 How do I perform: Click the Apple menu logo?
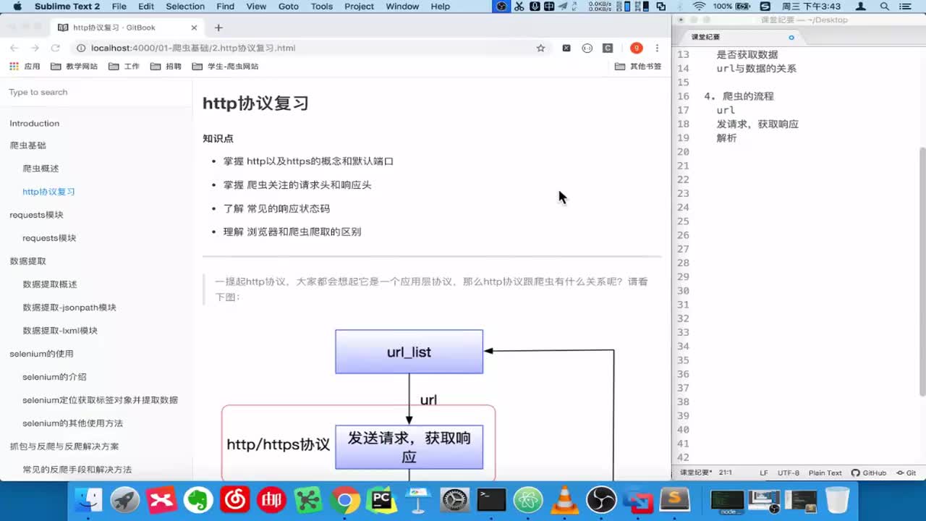[17, 7]
